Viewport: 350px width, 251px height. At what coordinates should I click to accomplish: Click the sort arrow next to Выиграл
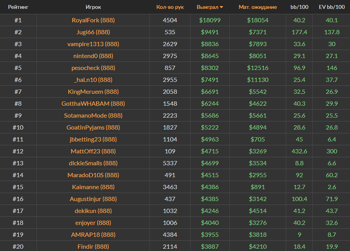(x=221, y=7)
